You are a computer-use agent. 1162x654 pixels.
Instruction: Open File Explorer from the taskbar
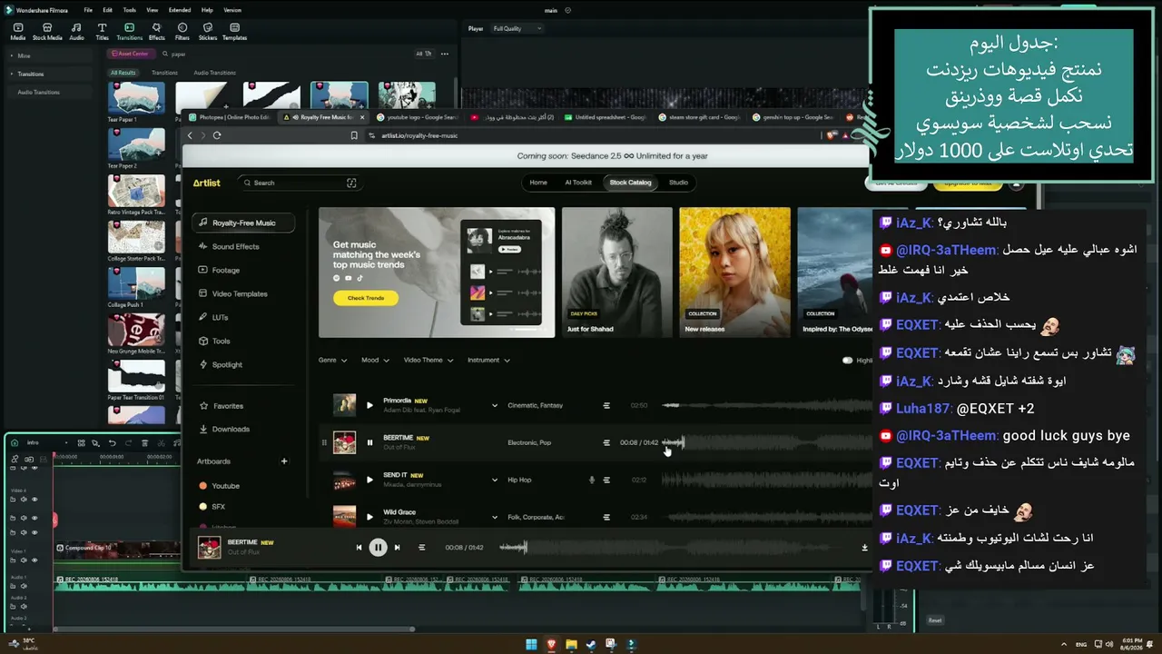(571, 645)
